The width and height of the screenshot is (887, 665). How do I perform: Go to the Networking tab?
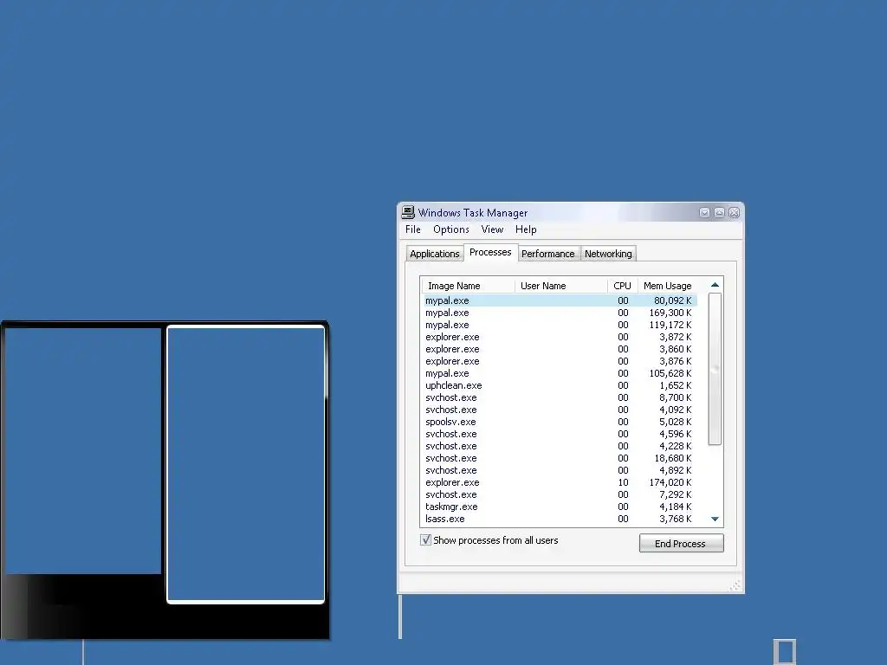608,254
